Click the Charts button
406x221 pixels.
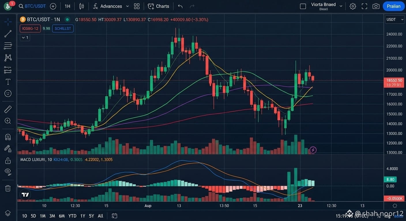pyautogui.click(x=158, y=6)
